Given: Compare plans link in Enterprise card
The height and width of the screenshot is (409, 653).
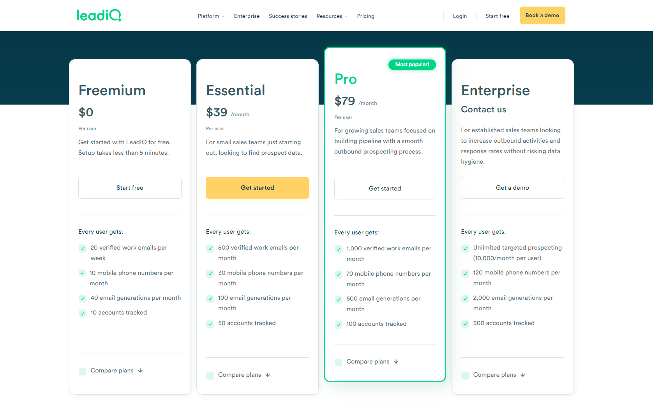Looking at the screenshot, I should click(x=499, y=375).
